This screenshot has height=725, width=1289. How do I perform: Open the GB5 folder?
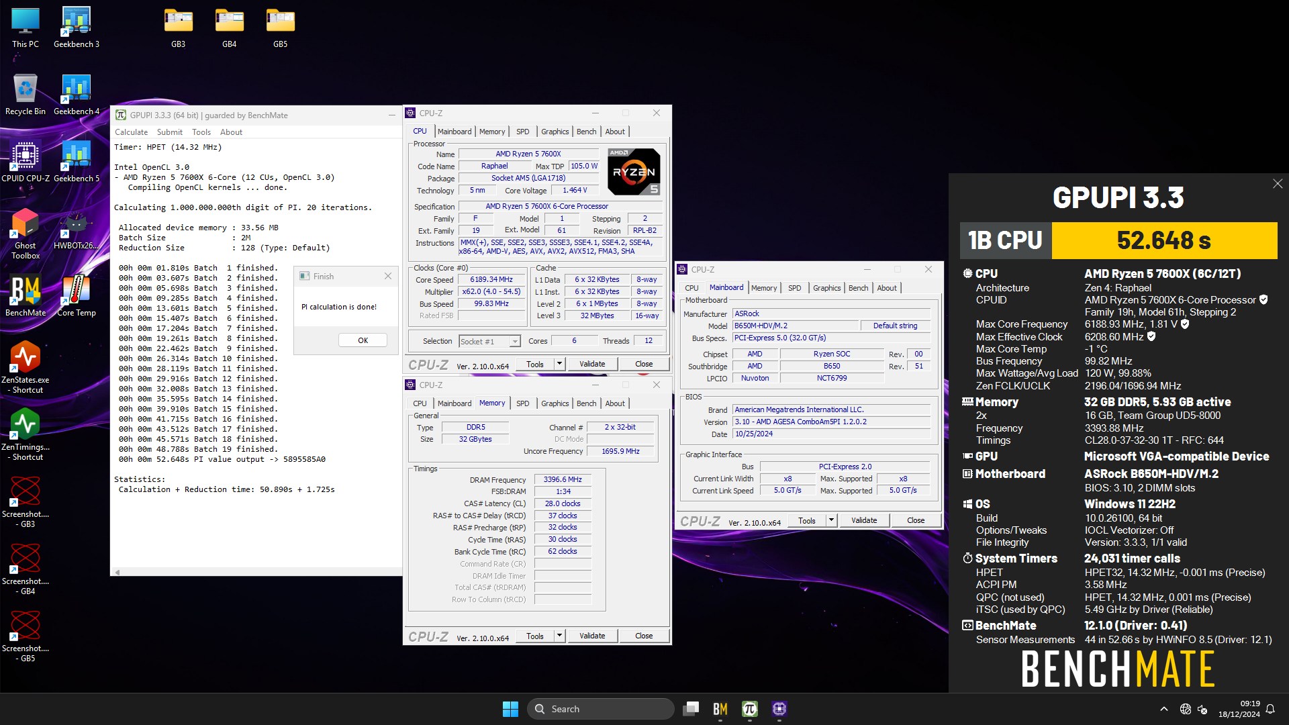(280, 27)
